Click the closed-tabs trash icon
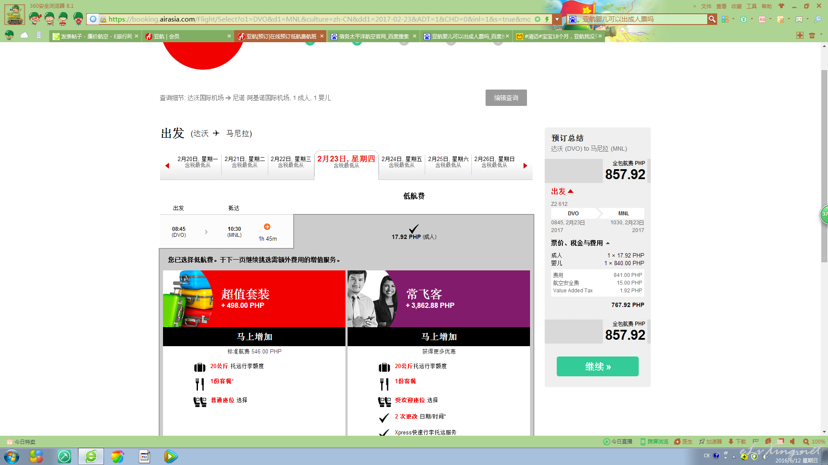Screen dimensions: 828x465 point(812,35)
